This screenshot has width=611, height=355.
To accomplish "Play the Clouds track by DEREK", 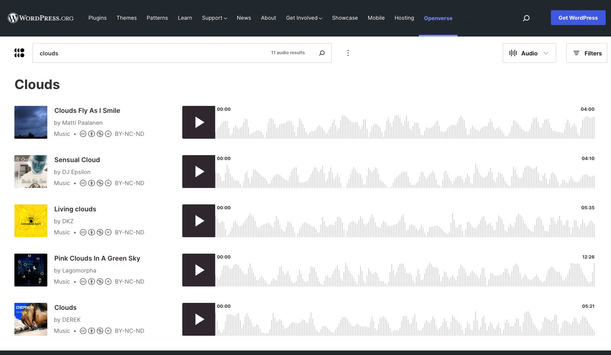I will (x=199, y=319).
